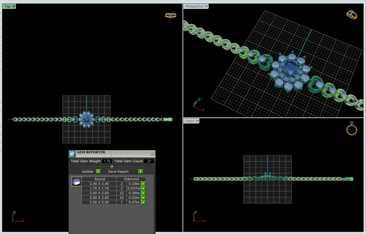Click the Total Gem Weight value field

tap(107, 161)
